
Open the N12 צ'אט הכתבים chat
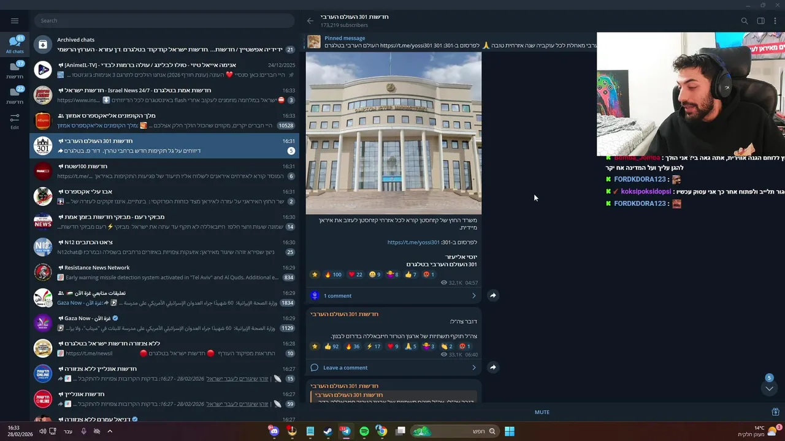pyautogui.click(x=164, y=247)
